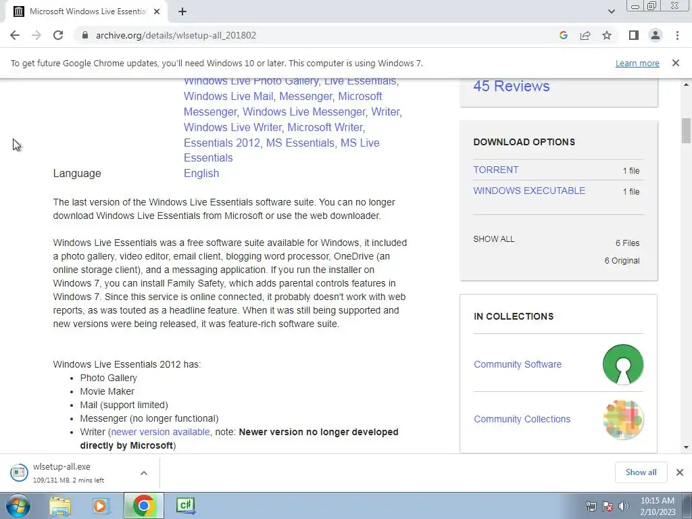
Task: Click the 'Mail (support limited)' list item
Action: click(124, 405)
